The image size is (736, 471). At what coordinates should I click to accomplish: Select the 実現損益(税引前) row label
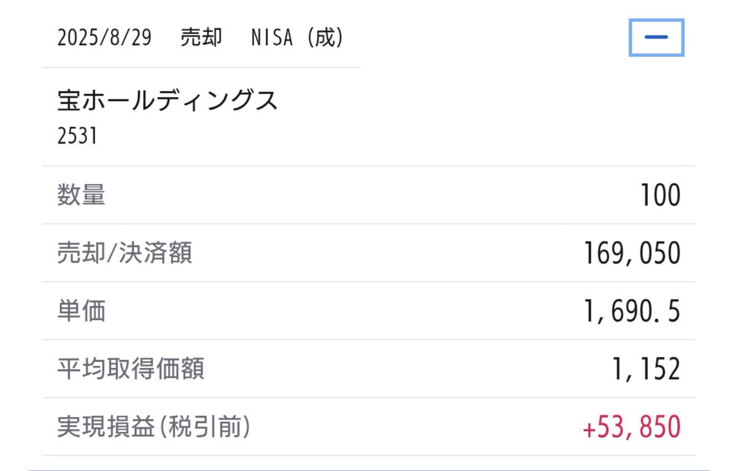pos(154,426)
